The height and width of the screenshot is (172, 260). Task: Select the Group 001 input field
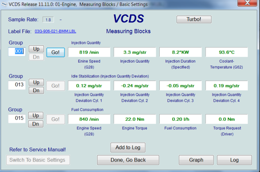click(17, 52)
